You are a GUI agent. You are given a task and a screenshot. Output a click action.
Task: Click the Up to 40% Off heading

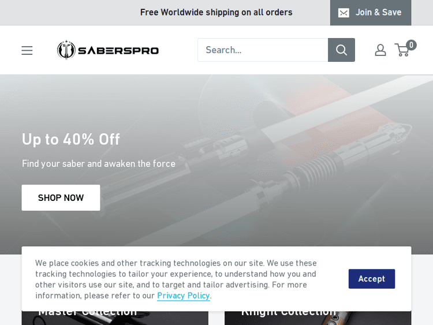pos(70,139)
